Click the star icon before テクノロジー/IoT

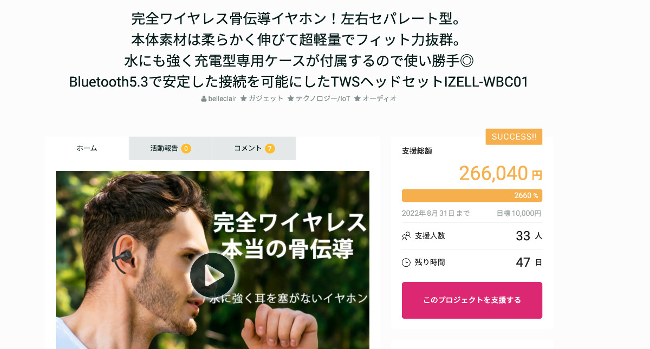(291, 98)
